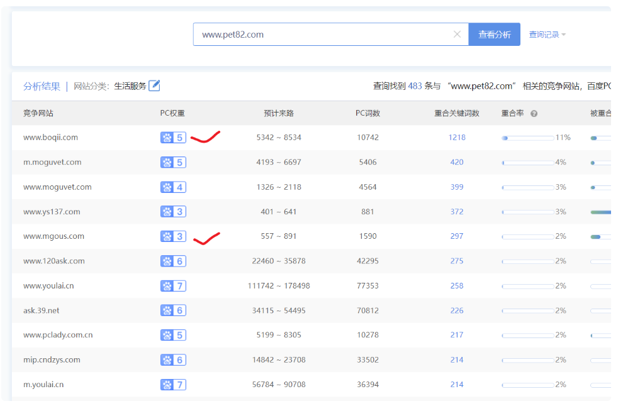640x406 pixels.
Task: Open overlap count 214 for mip.cndzys.com
Action: (x=457, y=360)
